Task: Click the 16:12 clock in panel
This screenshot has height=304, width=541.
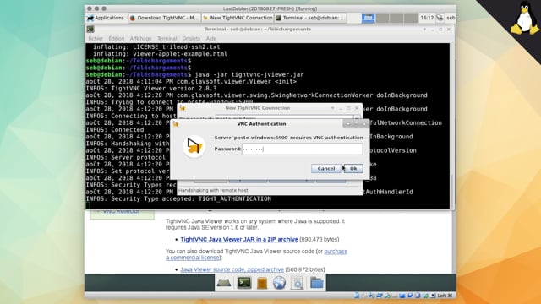Action: pos(427,18)
